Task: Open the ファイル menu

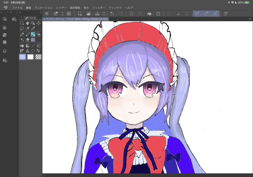Action: pyautogui.click(x=17, y=7)
